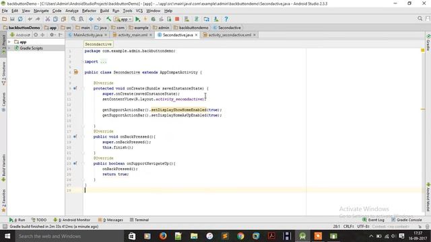Change CRLF line separator in status bar
The image size is (431, 242).
349,227
